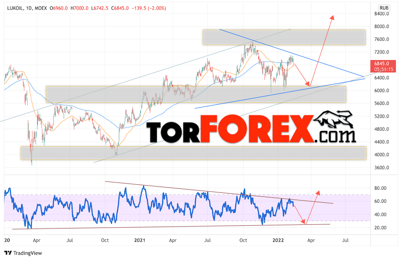Image resolution: width=402 pixels, height=260 pixels.
Task: Click the 8000.0 price axis label
Action: [381, 27]
